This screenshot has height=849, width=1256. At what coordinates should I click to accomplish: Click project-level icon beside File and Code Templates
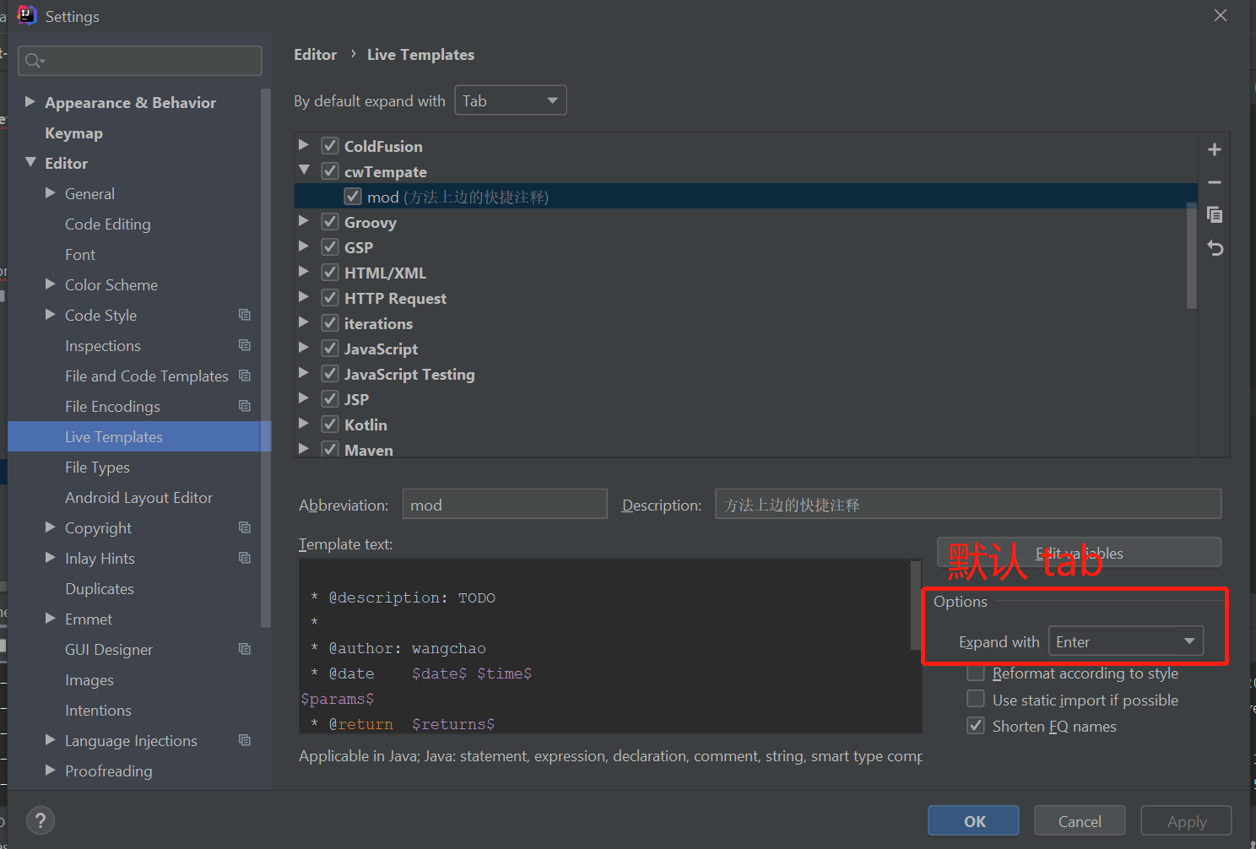[245, 376]
